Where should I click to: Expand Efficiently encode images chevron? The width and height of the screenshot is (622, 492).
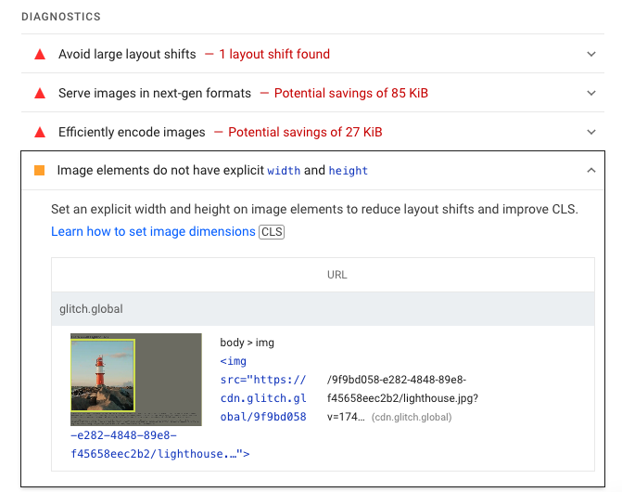591,132
